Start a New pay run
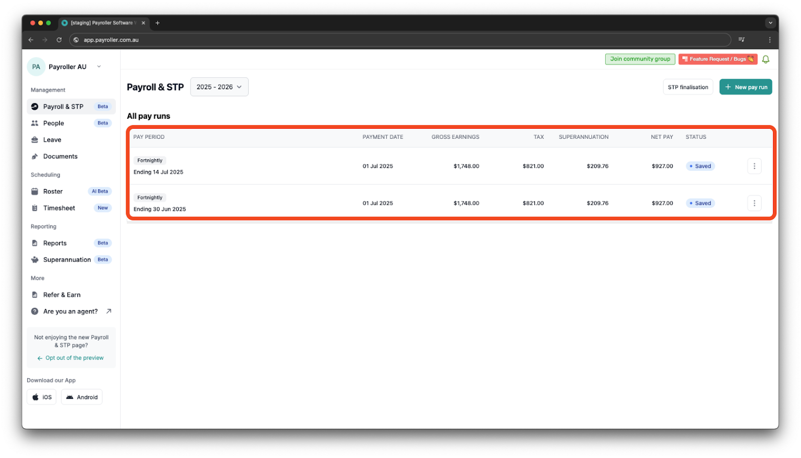The height and width of the screenshot is (458, 801). point(745,87)
